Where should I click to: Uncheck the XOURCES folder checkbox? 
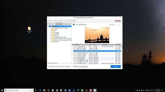51,32
